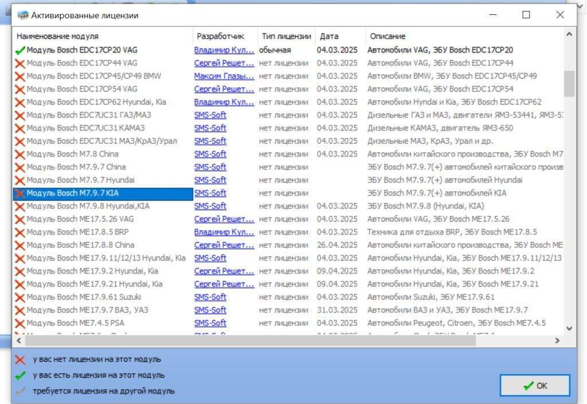Click the red X icon for EDC17CP62 Hyundai, Kia
Viewport: 587px width, 404px height.
(x=20, y=102)
